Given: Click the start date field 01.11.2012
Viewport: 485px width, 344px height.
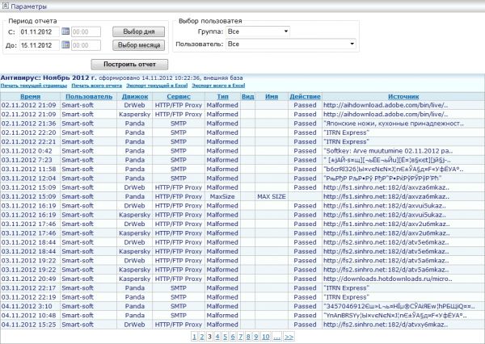Looking at the screenshot, I should (x=39, y=32).
